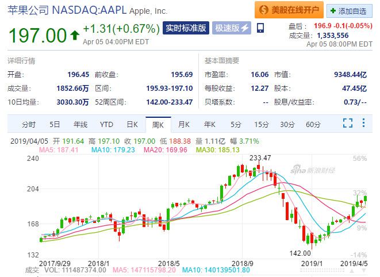Select the 分时 chart tab
The height and width of the screenshot is (277, 380).
29,125
